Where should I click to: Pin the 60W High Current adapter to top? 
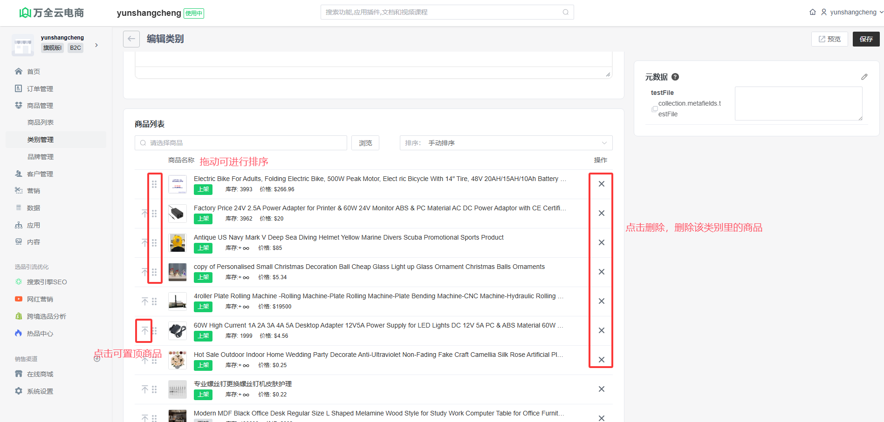pos(145,331)
